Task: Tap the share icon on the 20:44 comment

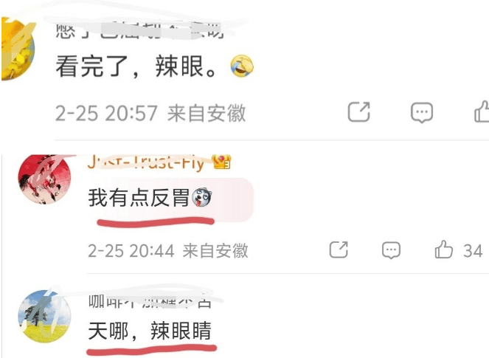Action: coord(339,249)
